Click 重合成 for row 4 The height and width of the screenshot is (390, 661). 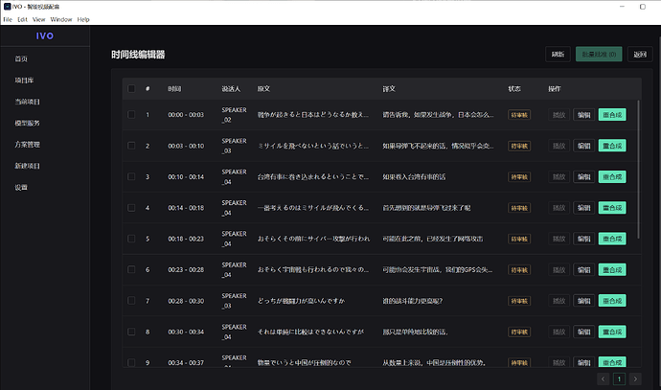click(x=612, y=207)
